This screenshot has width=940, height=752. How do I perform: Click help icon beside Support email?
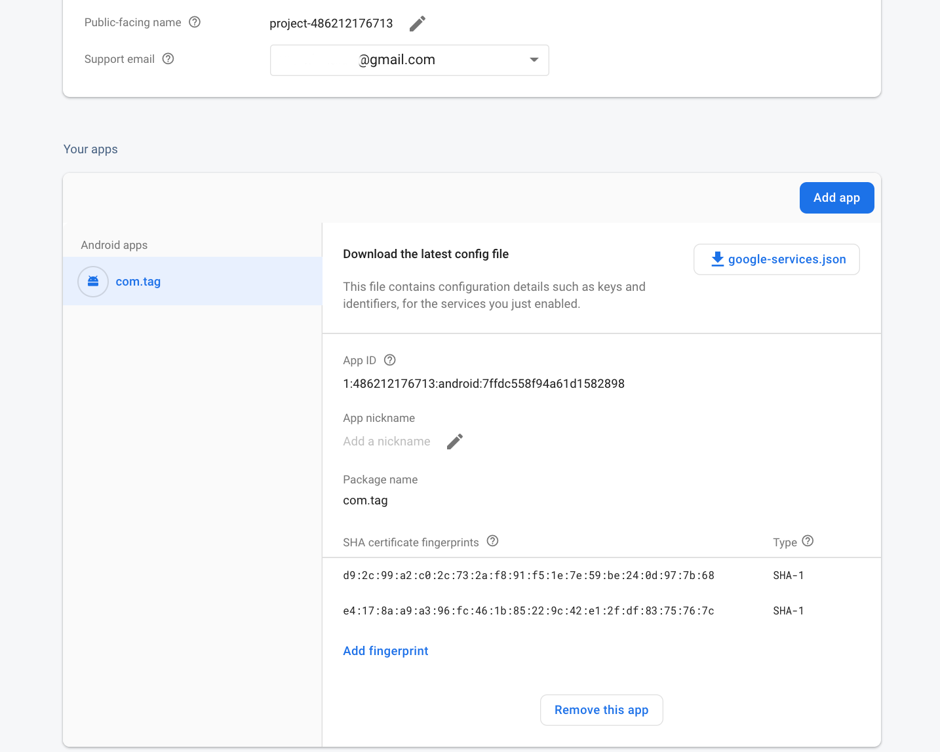168,59
